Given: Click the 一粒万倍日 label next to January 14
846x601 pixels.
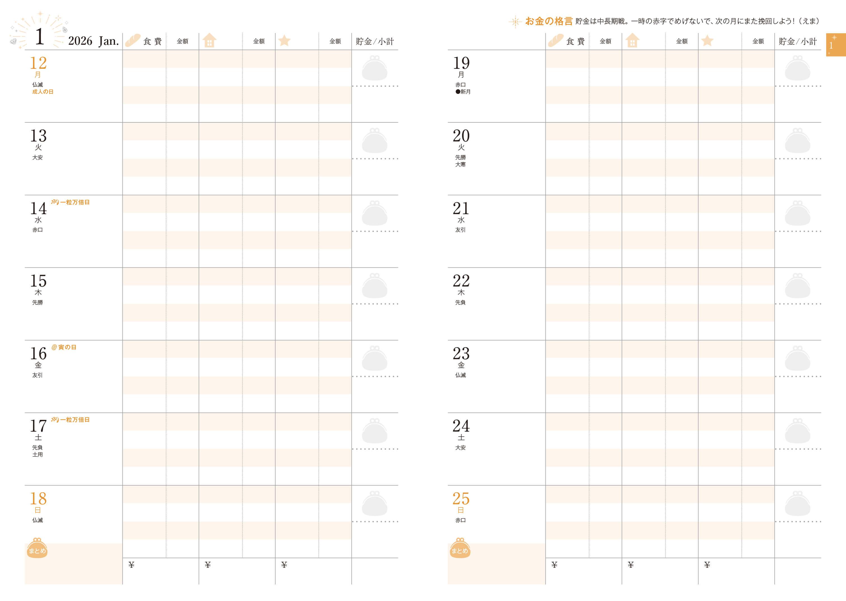Looking at the screenshot, I should coord(75,202).
